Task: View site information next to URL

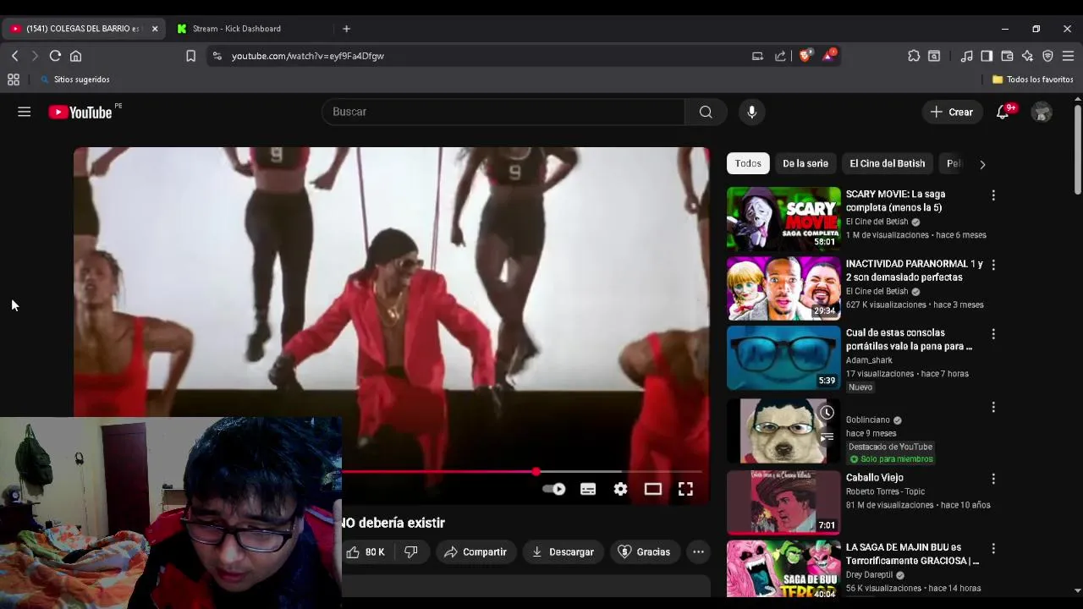Action: (217, 56)
